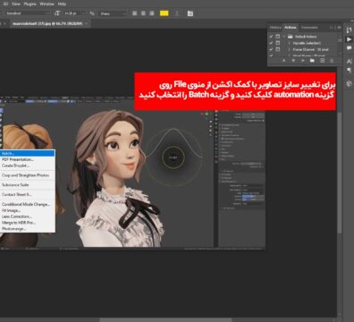Click the anti-aliasing icon
Screen dimensions: 354x322
(92, 13)
